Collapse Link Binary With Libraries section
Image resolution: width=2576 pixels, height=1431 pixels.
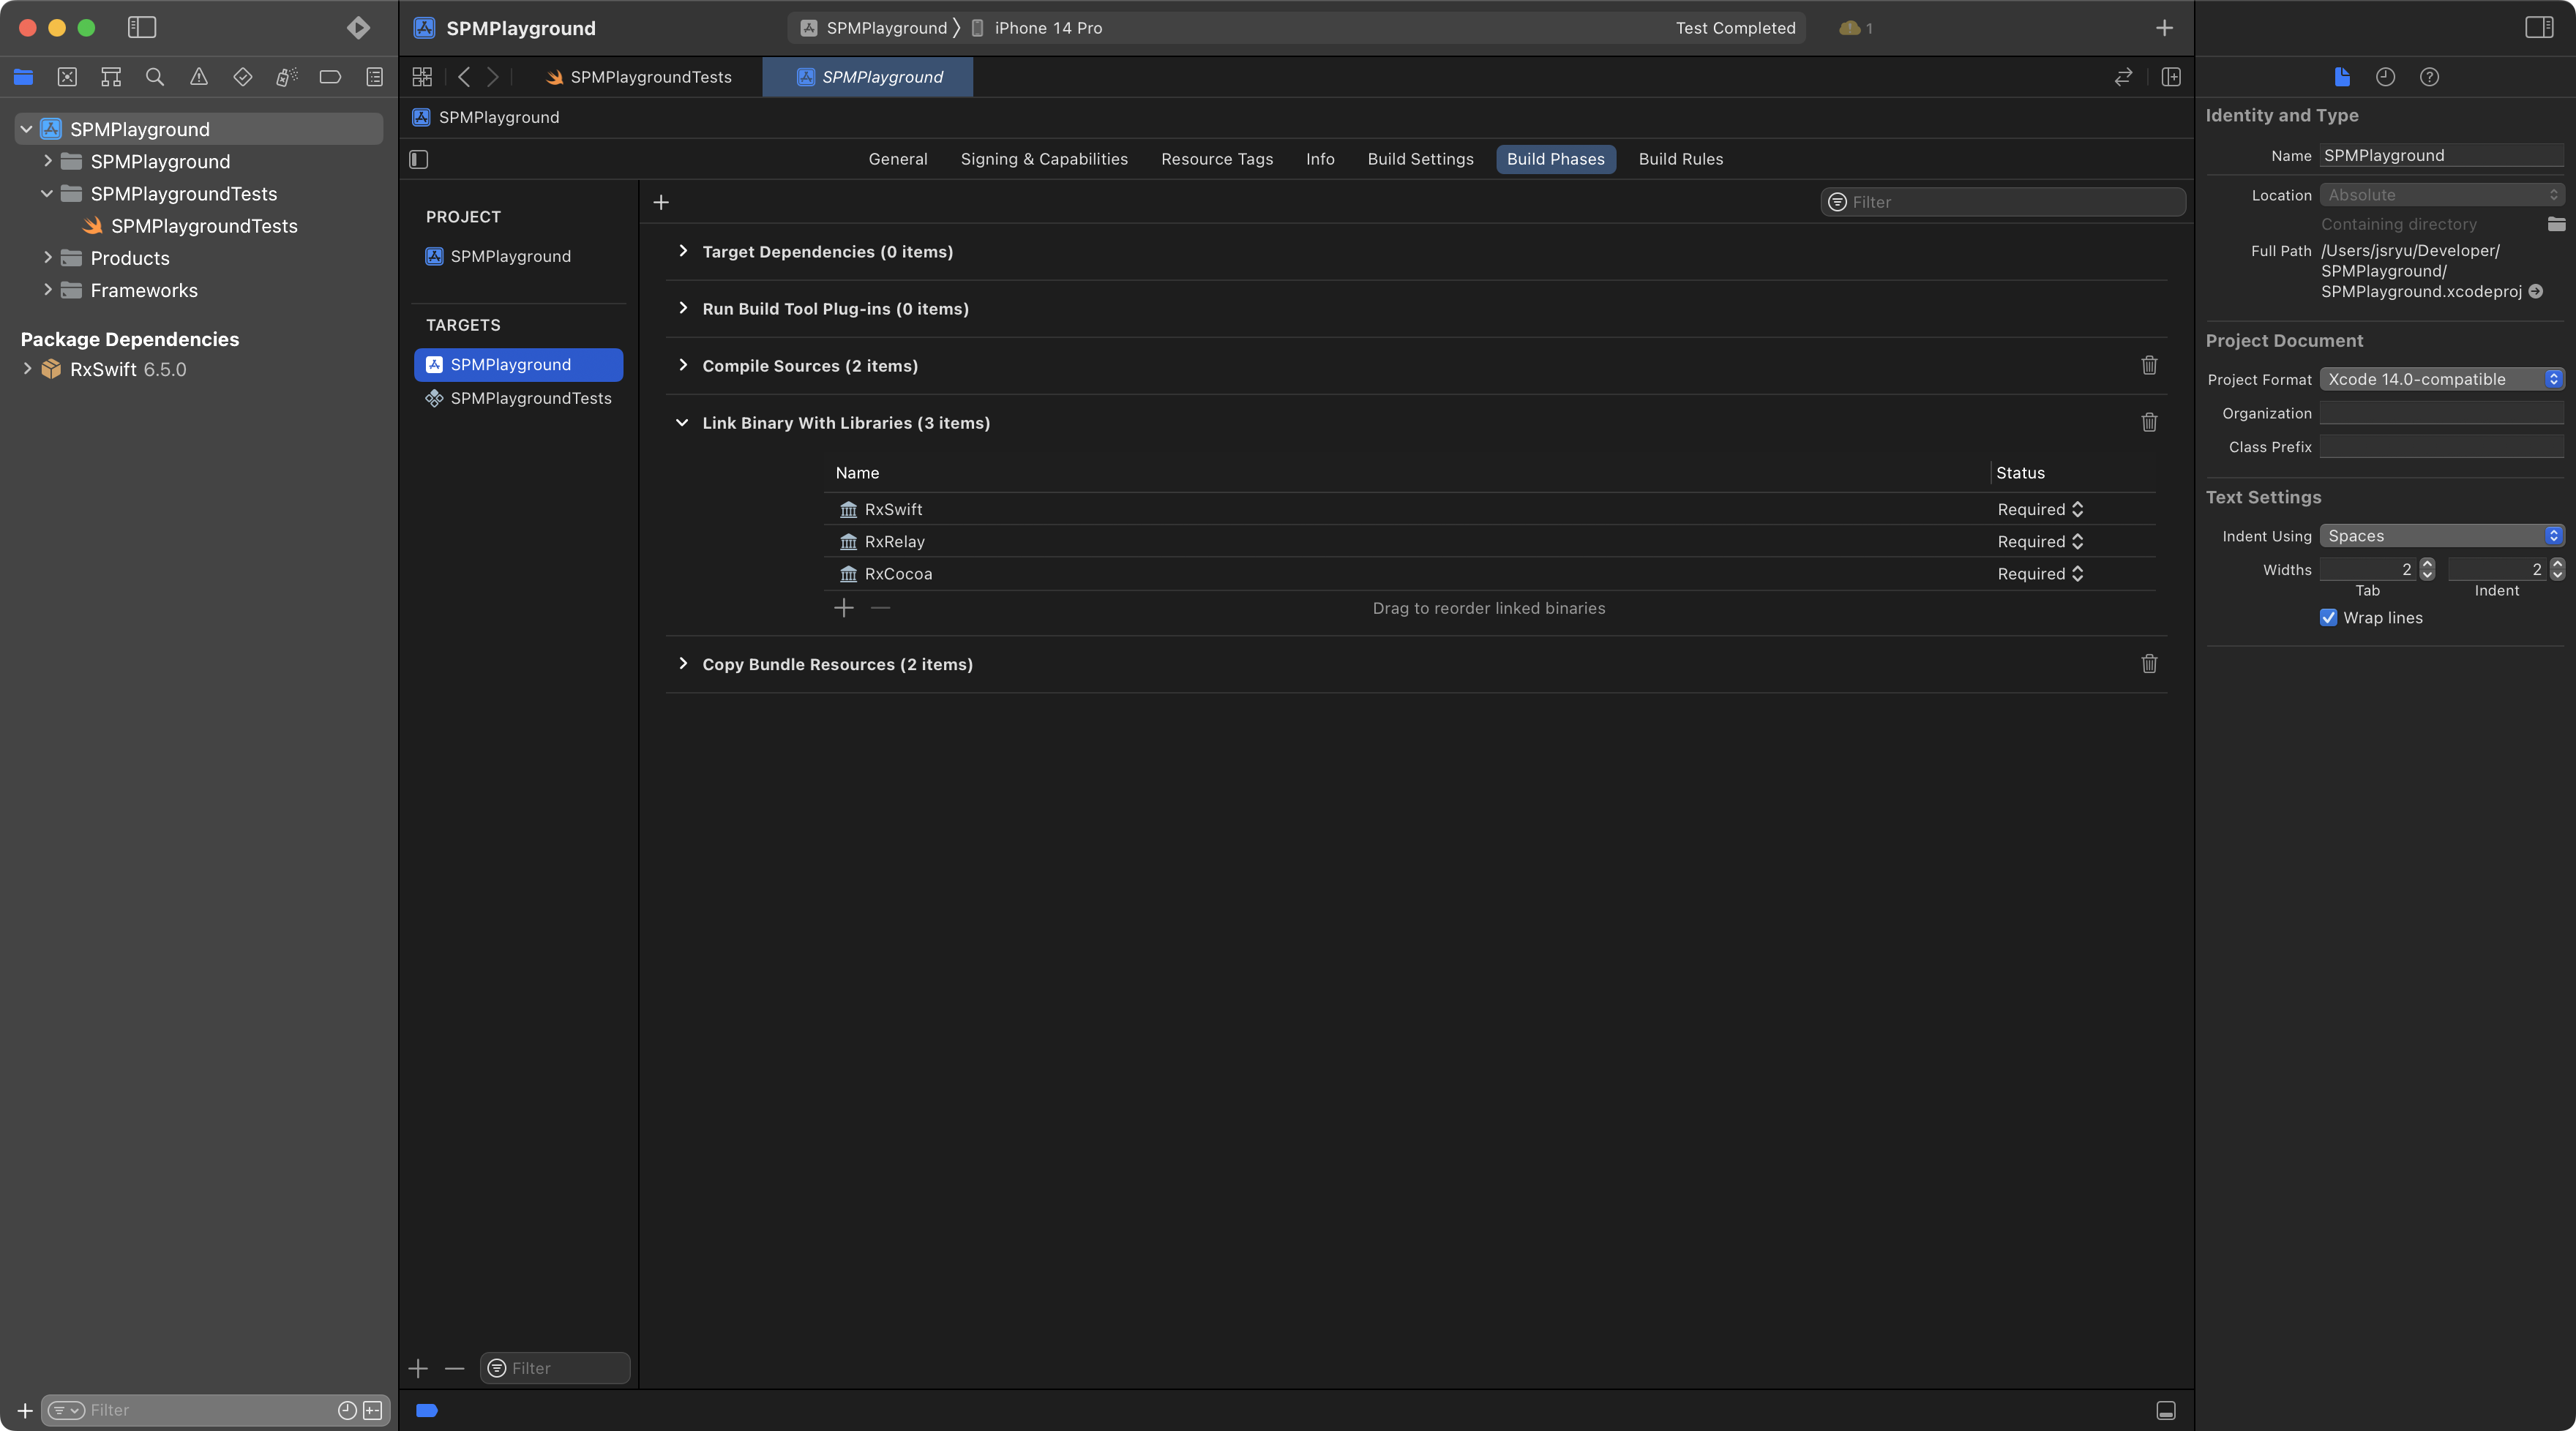(682, 422)
